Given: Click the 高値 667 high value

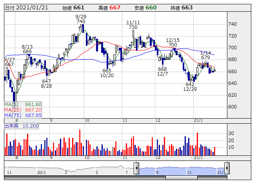Looking at the screenshot, I should 109,8.
